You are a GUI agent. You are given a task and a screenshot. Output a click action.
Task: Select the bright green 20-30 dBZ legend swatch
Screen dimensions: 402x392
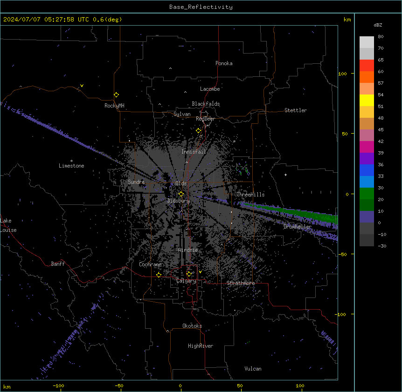[367, 194]
